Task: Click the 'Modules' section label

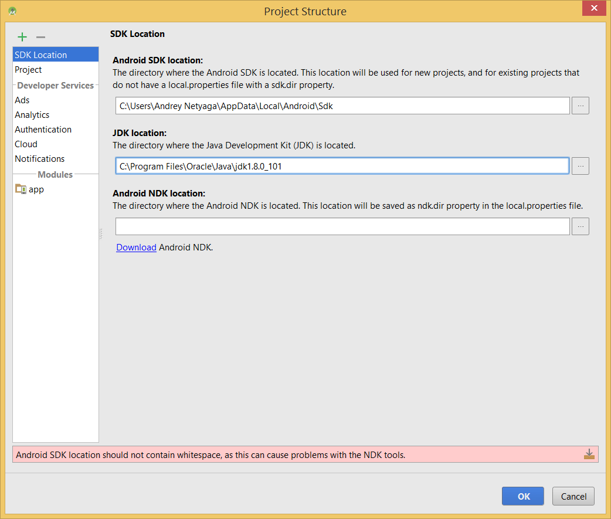Action: tap(55, 175)
